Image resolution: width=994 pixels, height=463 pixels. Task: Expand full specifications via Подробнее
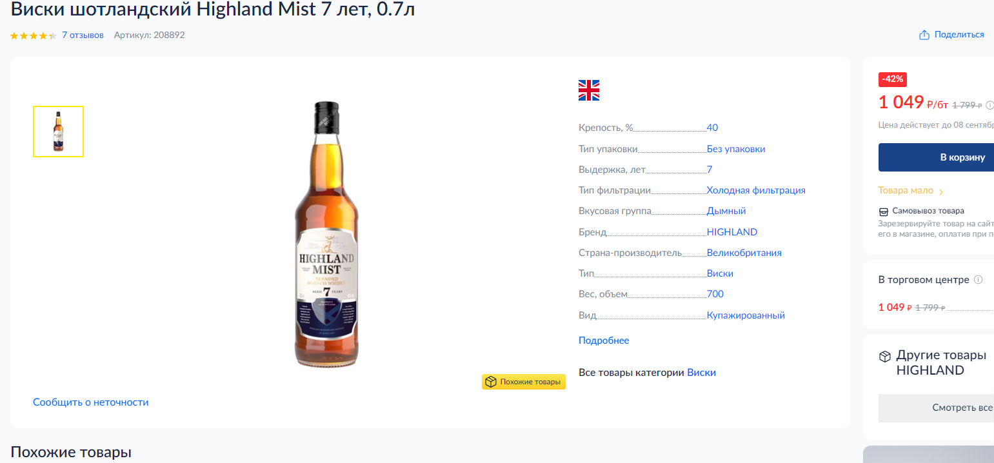click(603, 340)
